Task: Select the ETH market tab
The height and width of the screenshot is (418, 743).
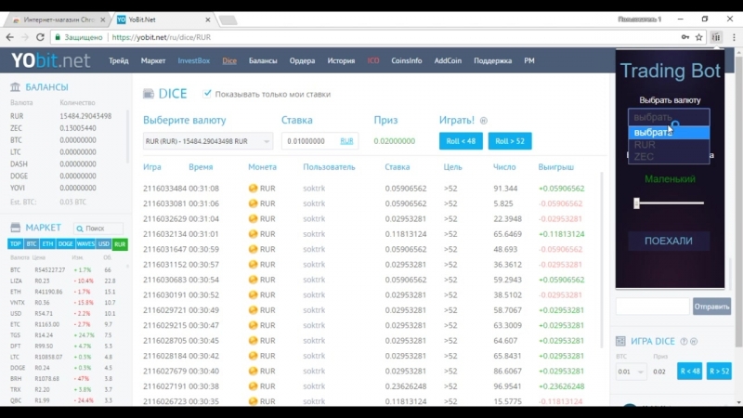Action: pos(47,244)
